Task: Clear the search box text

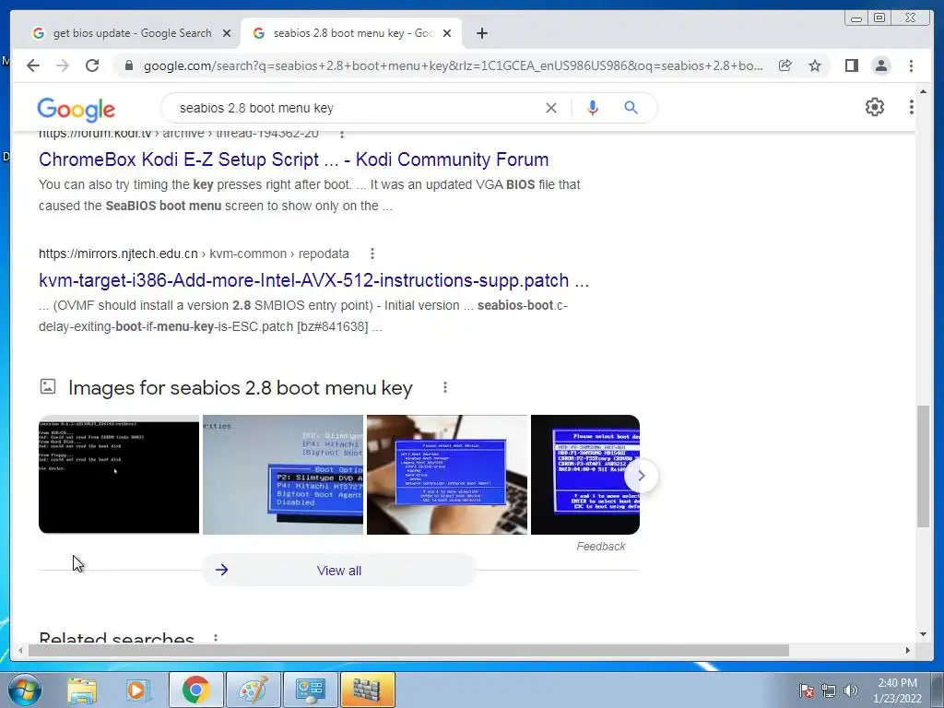Action: [x=551, y=108]
